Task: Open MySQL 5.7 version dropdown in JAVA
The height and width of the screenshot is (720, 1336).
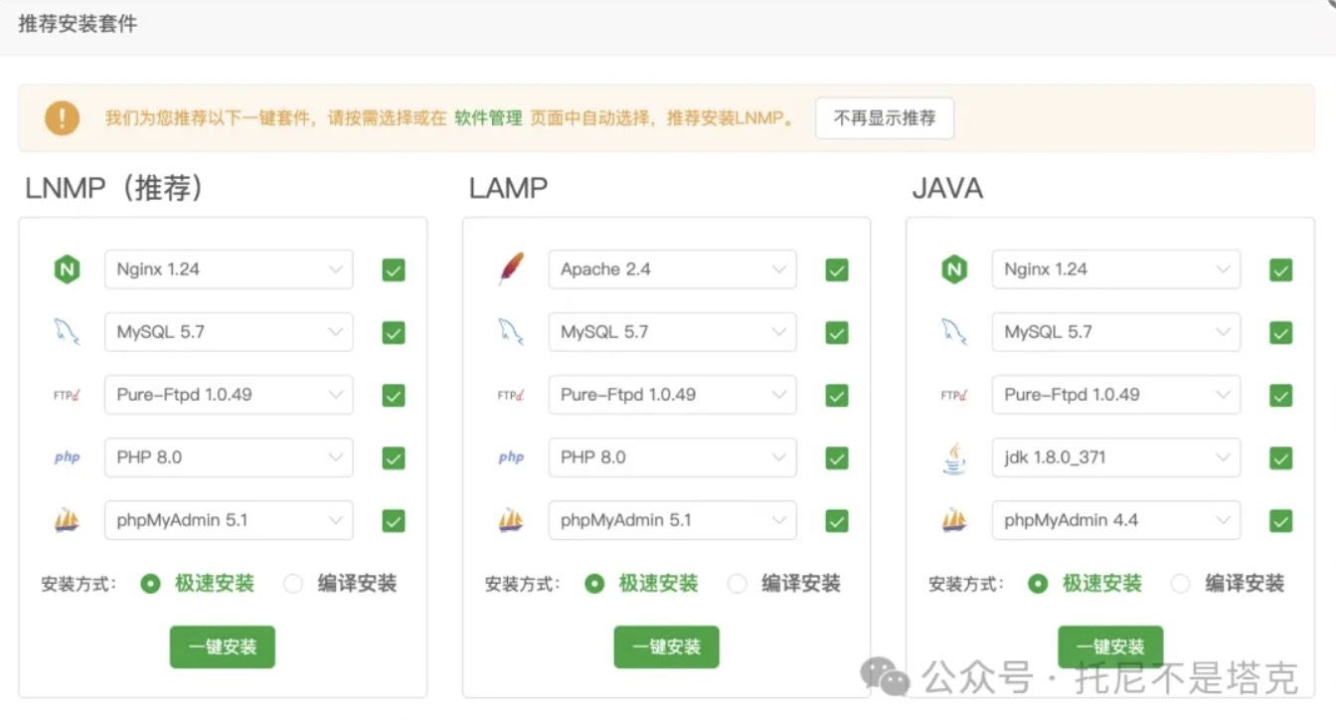Action: (x=1116, y=332)
